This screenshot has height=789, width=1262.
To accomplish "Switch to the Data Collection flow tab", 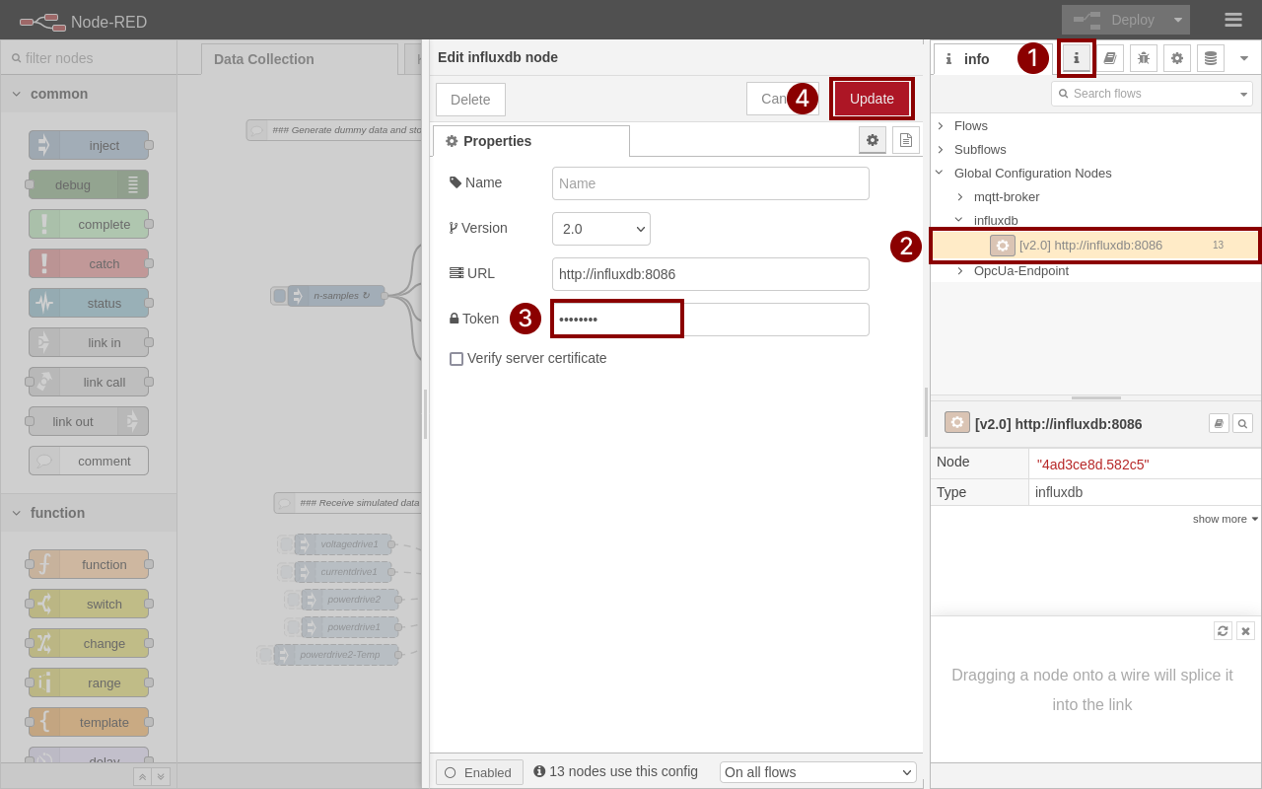I will coord(263,59).
